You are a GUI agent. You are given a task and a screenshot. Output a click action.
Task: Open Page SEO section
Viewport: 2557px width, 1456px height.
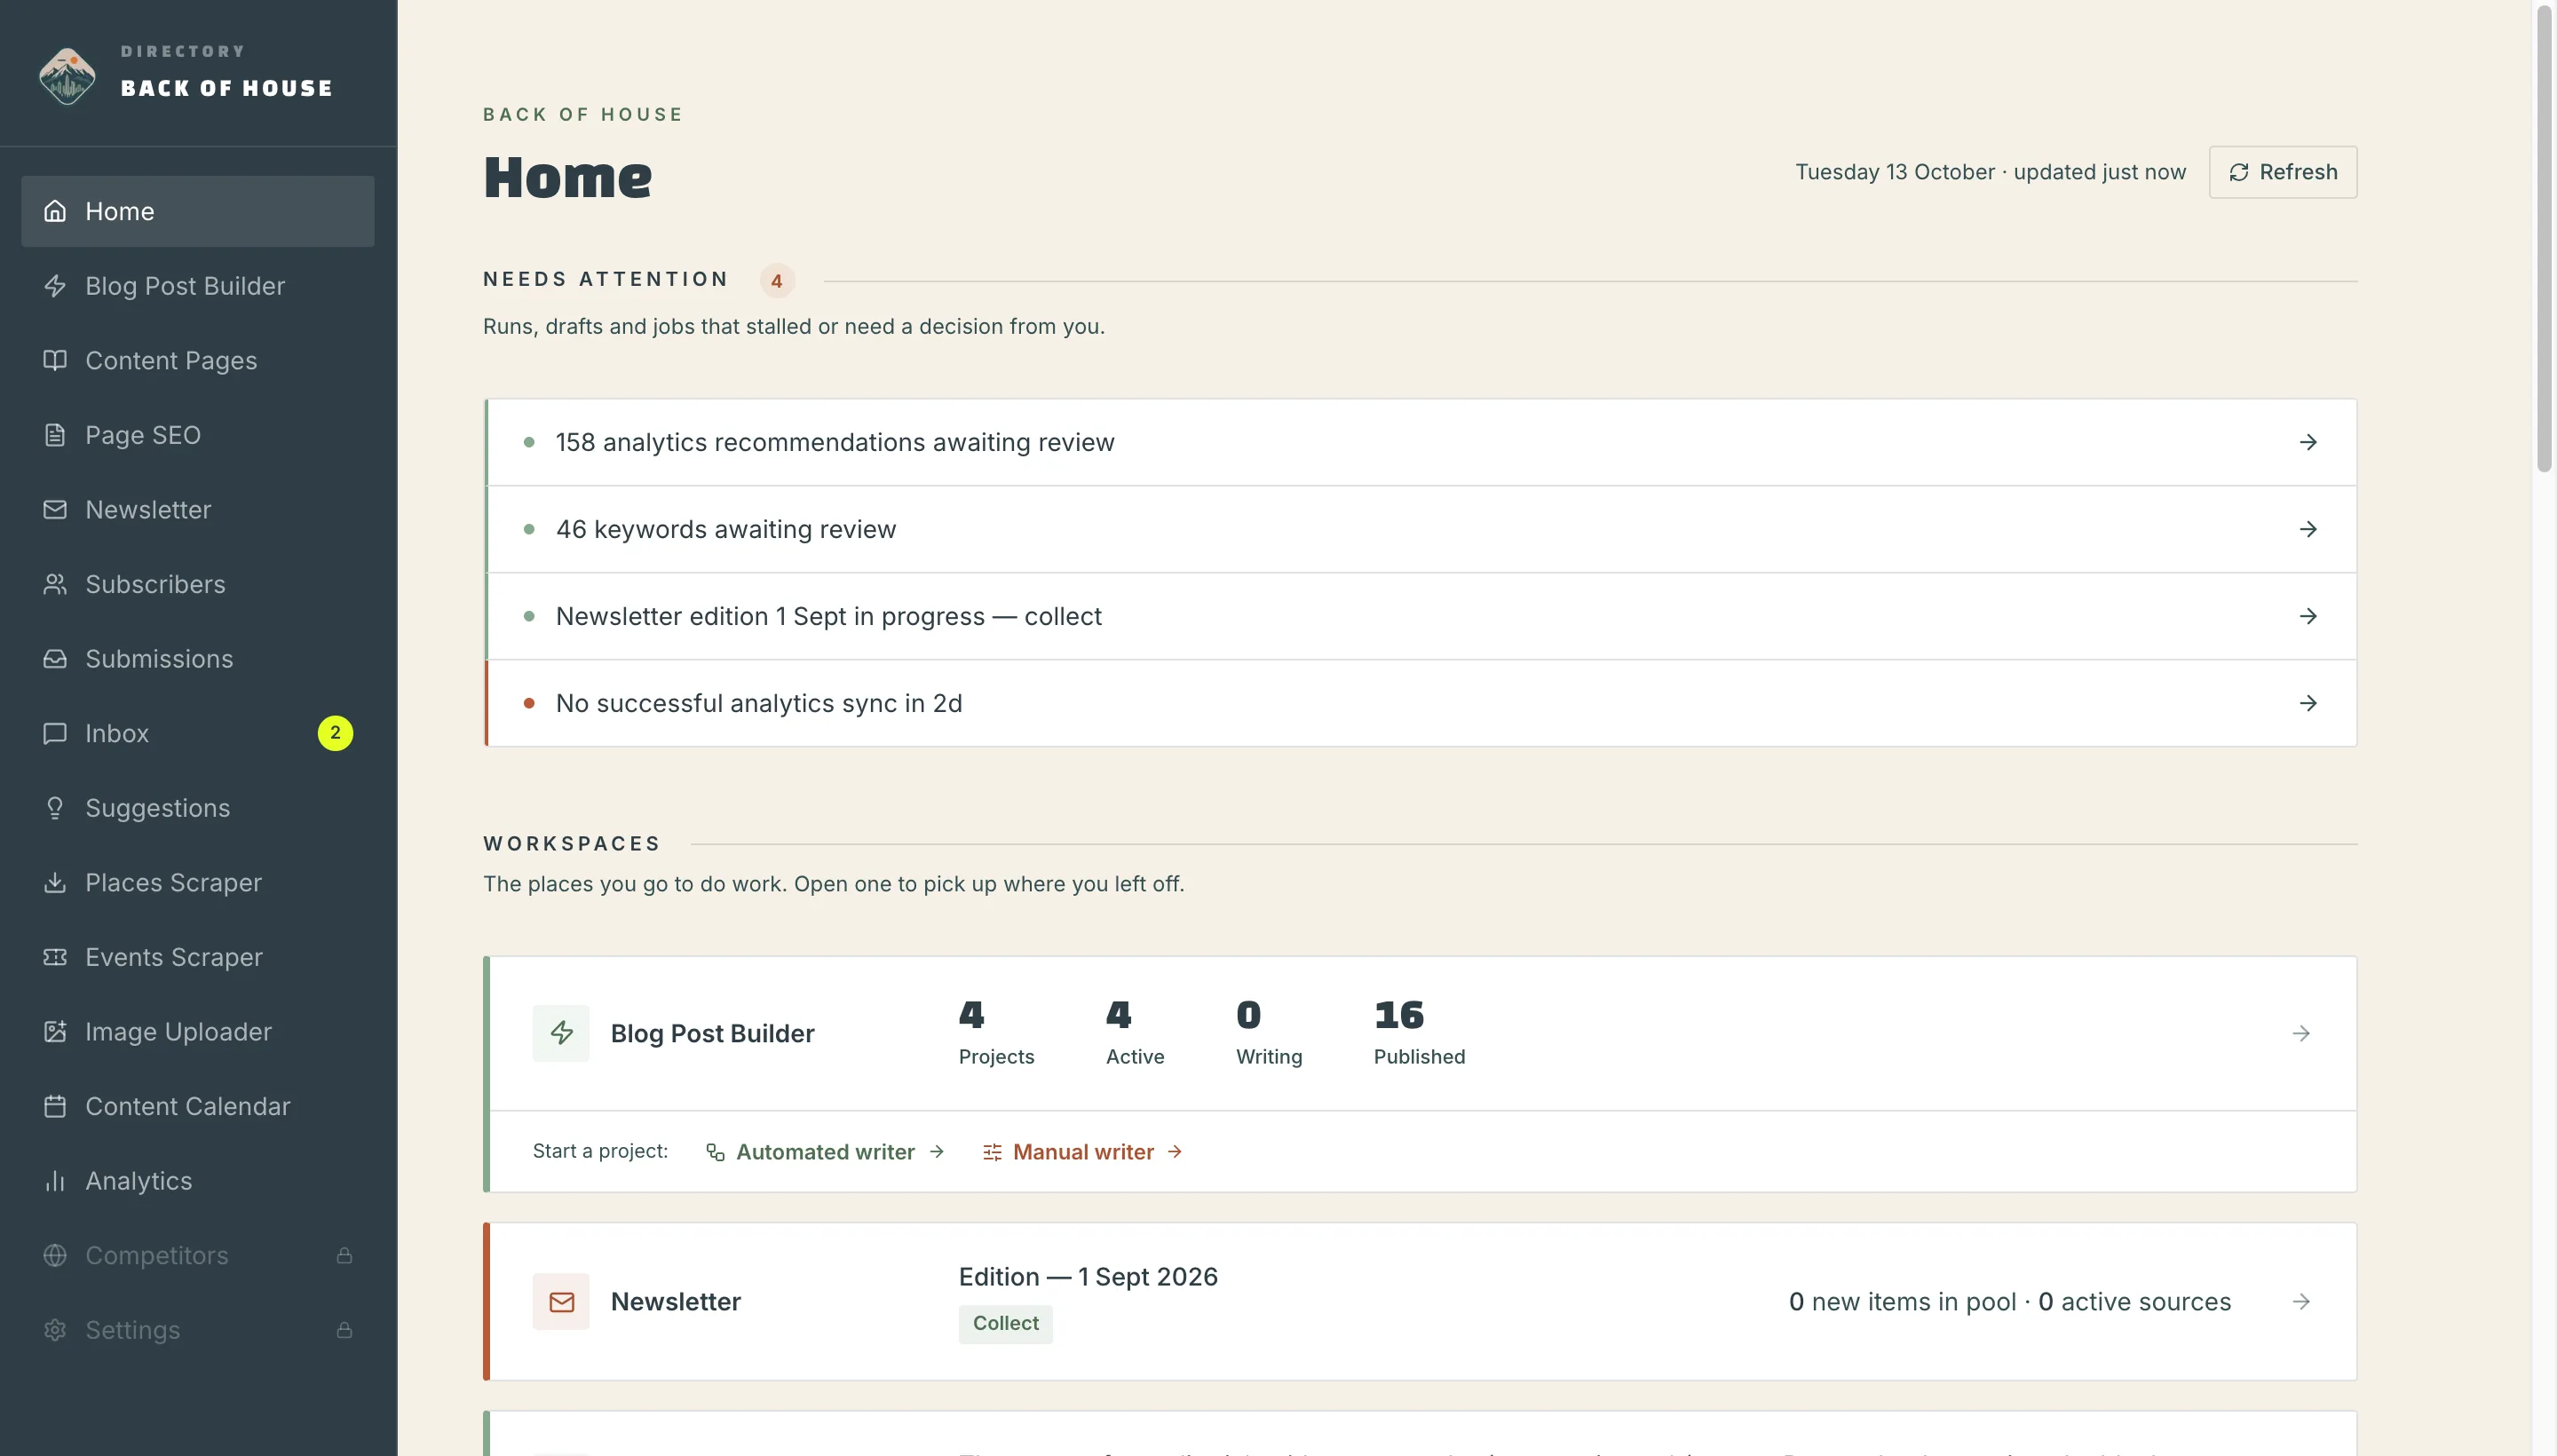point(198,435)
